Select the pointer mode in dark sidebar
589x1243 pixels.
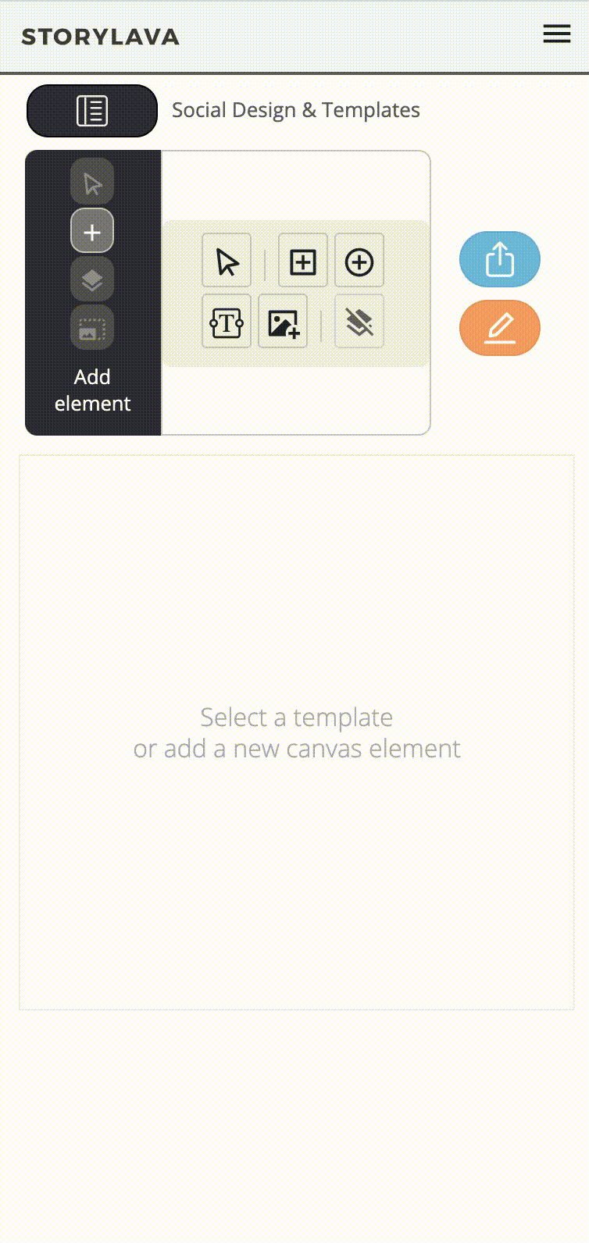tap(92, 183)
